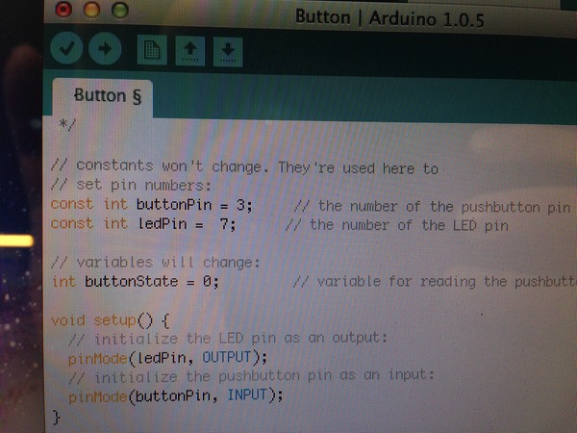Create a new sketch with New icon
577x433 pixels.
point(152,50)
